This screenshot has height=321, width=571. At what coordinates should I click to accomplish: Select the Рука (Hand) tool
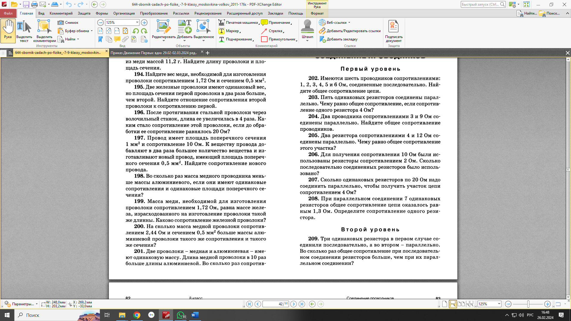pos(8,31)
